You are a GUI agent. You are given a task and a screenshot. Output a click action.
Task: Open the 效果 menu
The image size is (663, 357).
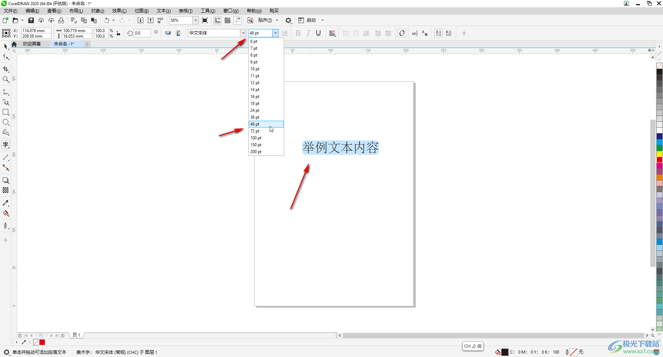click(119, 11)
